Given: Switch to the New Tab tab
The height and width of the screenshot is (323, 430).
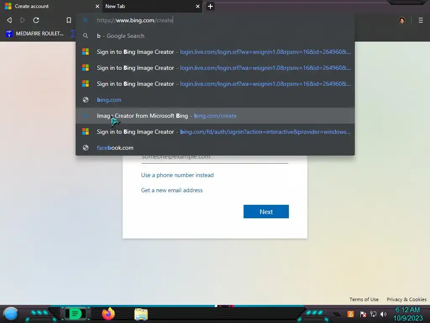Looking at the screenshot, I should tap(152, 6).
